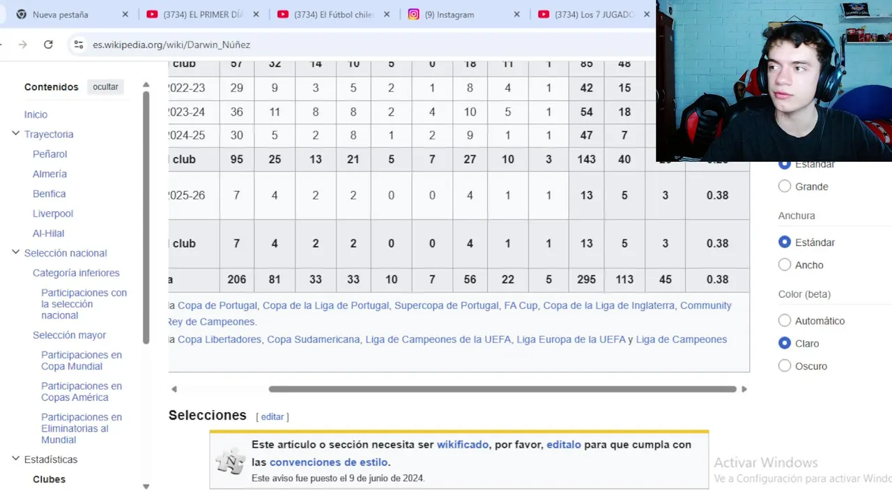Collapse the Estadísticas section in contents

pos(15,459)
